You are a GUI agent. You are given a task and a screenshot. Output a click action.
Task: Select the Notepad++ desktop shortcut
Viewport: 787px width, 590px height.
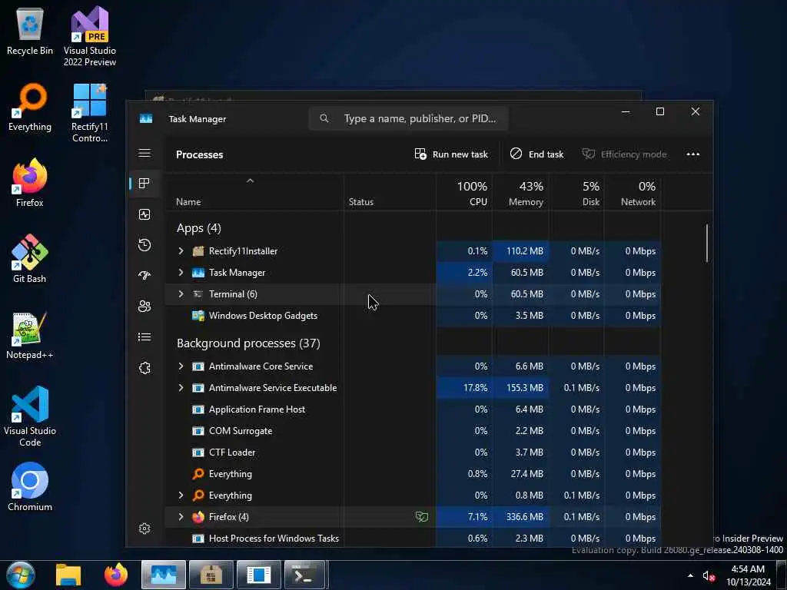click(30, 335)
